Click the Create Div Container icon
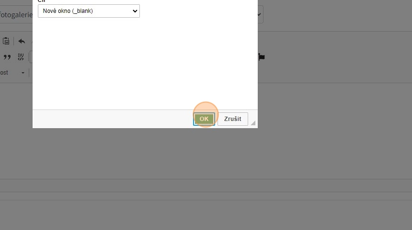This screenshot has height=230, width=412. 21,57
